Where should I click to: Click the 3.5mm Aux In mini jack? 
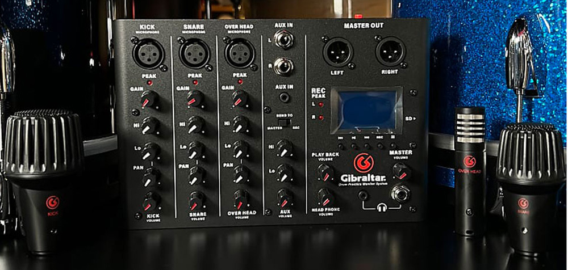(283, 97)
